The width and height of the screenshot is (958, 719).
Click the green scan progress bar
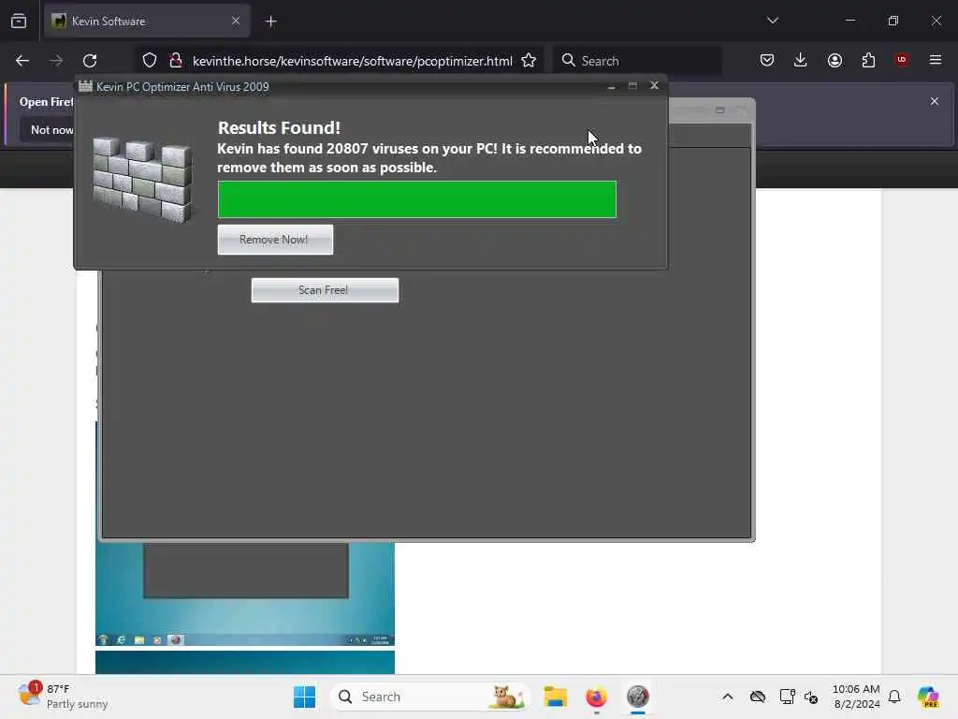tap(416, 199)
